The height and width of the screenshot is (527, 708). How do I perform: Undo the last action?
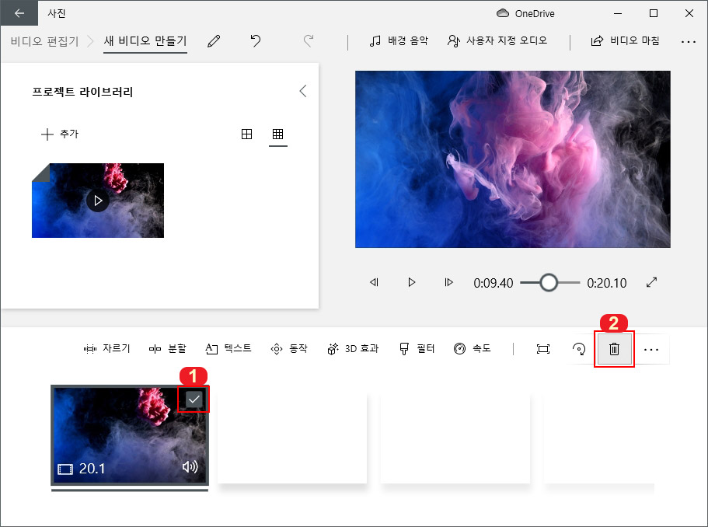tap(256, 41)
